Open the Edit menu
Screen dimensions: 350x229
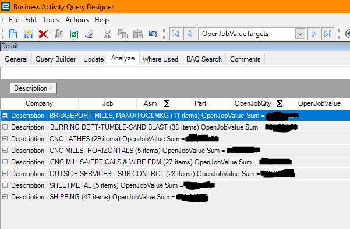click(31, 20)
